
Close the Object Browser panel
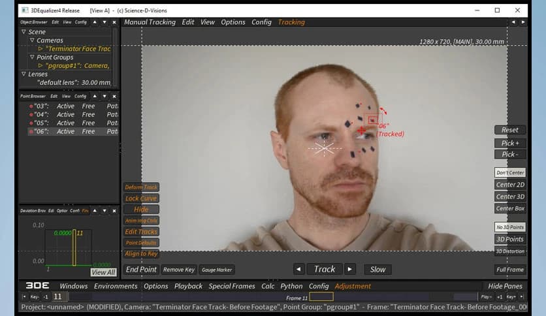coord(114,22)
